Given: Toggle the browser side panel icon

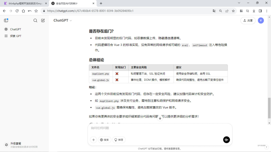Looking at the screenshot, I should [x=260, y=11].
